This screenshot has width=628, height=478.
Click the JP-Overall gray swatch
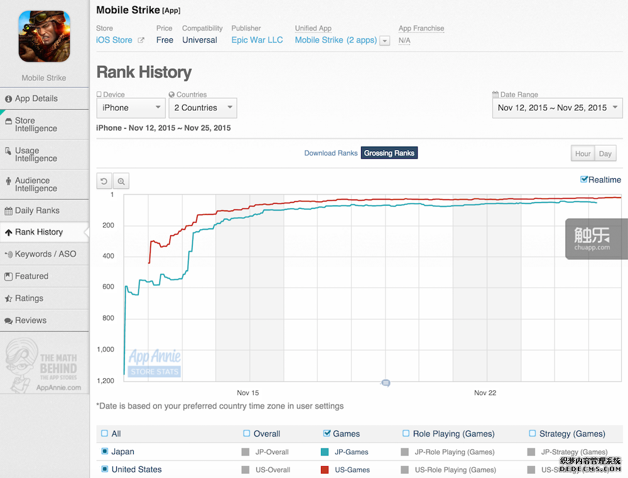(246, 452)
